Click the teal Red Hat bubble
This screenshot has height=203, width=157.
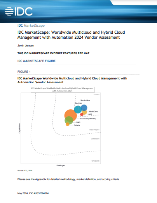(78, 109)
